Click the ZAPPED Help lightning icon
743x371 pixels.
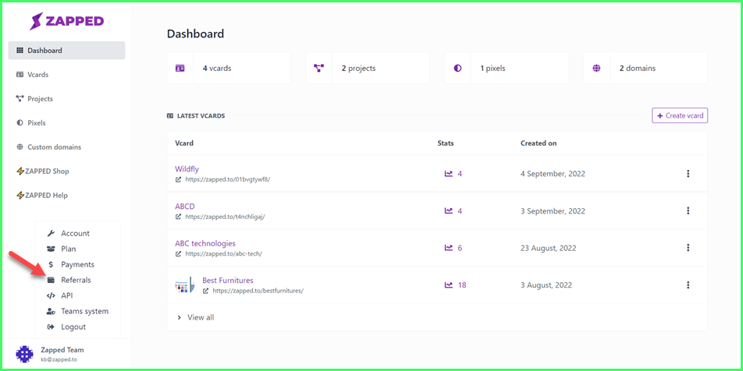(20, 196)
